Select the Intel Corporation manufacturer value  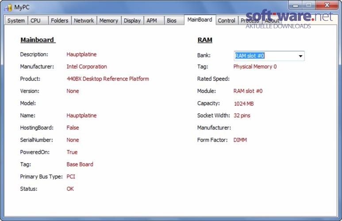[x=87, y=66]
